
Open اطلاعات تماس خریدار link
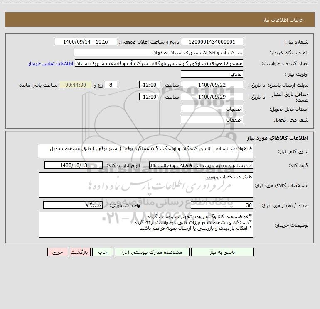(x=51, y=63)
